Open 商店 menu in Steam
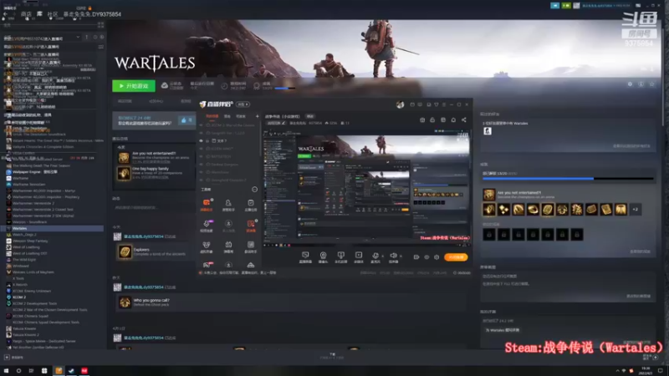Image resolution: width=669 pixels, height=376 pixels. pyautogui.click(x=26, y=14)
